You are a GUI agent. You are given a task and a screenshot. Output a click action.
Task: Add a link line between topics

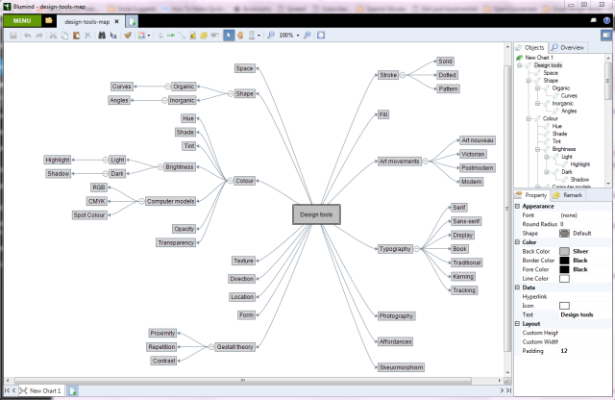pos(182,36)
